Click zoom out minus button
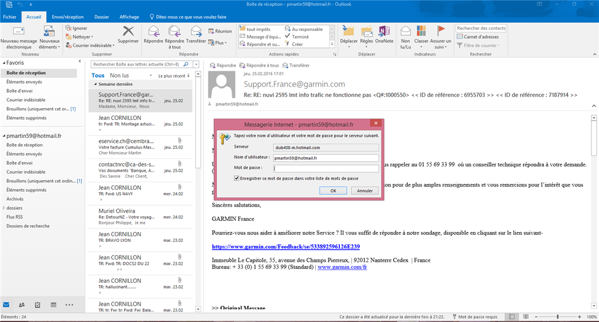Viewport: 599px width, 322px height. (536, 317)
